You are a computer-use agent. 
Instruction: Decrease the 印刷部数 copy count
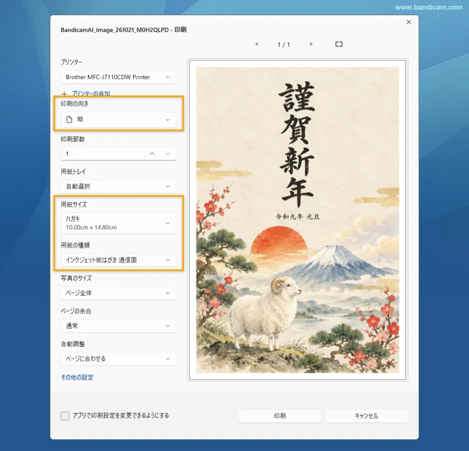point(168,153)
